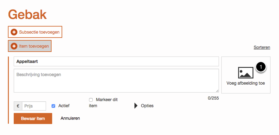The width and height of the screenshot is (279, 135).
Task: Click the Voeg afbeelding toe caption
Action: coord(246,83)
